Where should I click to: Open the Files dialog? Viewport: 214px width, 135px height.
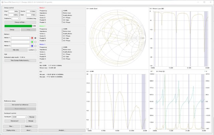pyautogui.click(x=11, y=126)
